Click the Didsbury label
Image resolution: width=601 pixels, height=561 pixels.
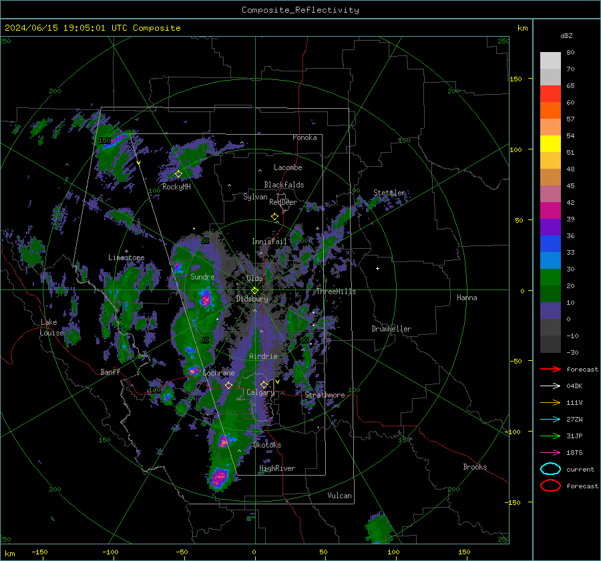252,299
